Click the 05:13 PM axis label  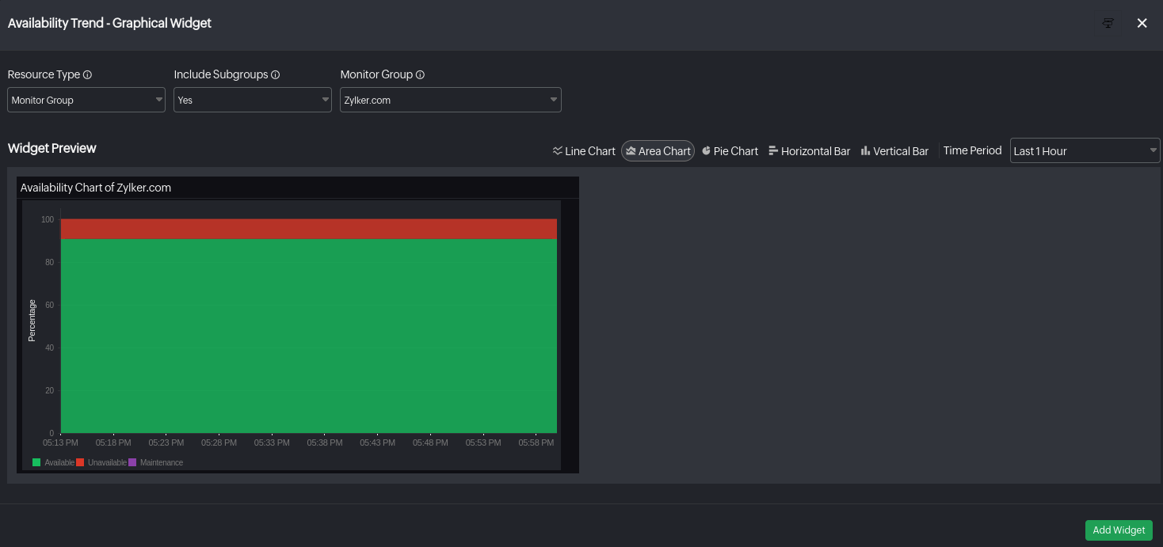(60, 443)
